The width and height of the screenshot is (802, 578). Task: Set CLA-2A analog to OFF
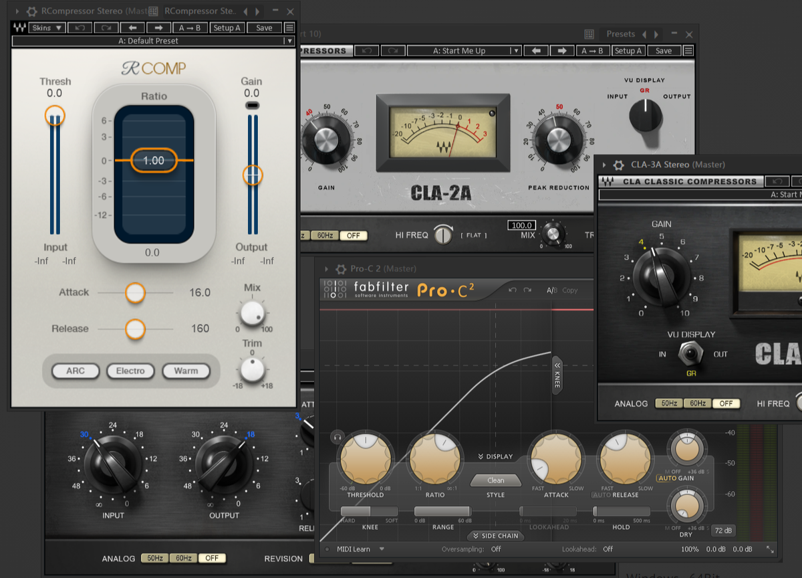pos(354,235)
